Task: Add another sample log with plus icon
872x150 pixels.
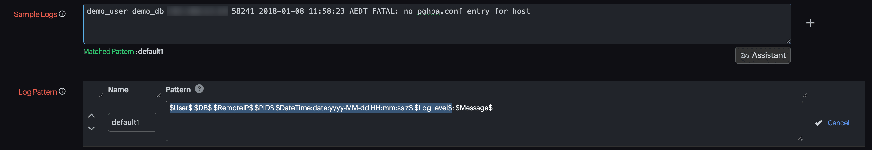Action: click(x=810, y=23)
